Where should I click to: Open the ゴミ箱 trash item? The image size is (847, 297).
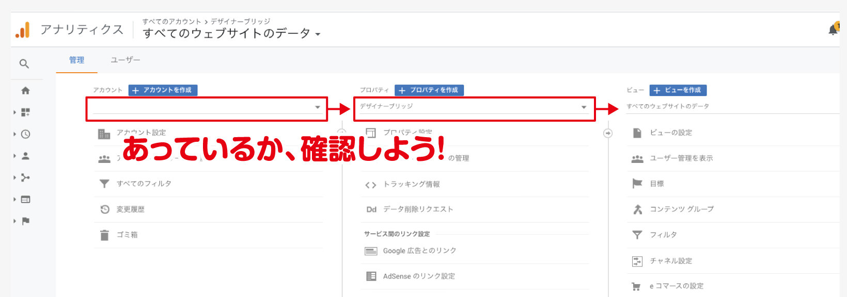(127, 235)
